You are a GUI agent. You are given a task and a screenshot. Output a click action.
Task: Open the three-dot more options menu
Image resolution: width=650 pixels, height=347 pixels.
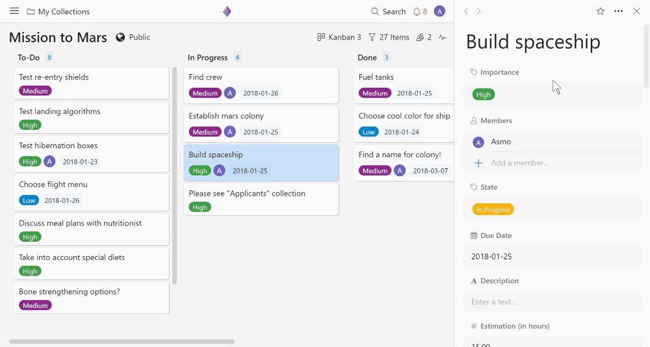(619, 11)
